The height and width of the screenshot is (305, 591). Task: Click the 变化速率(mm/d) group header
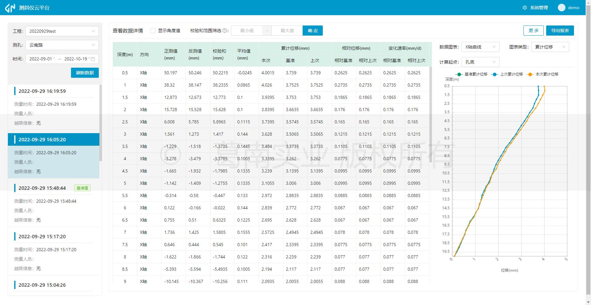point(405,48)
